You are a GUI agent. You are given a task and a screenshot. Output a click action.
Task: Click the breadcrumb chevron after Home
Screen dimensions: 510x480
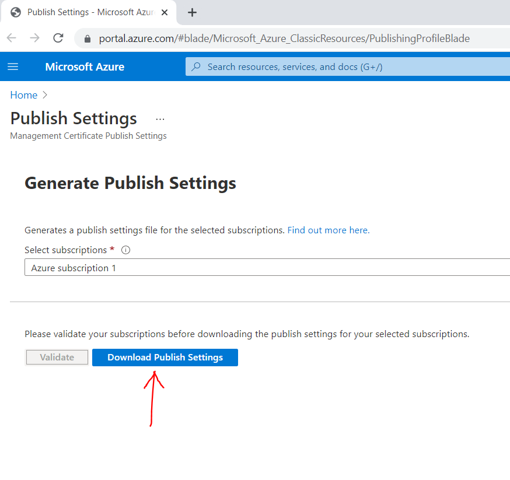click(x=45, y=95)
